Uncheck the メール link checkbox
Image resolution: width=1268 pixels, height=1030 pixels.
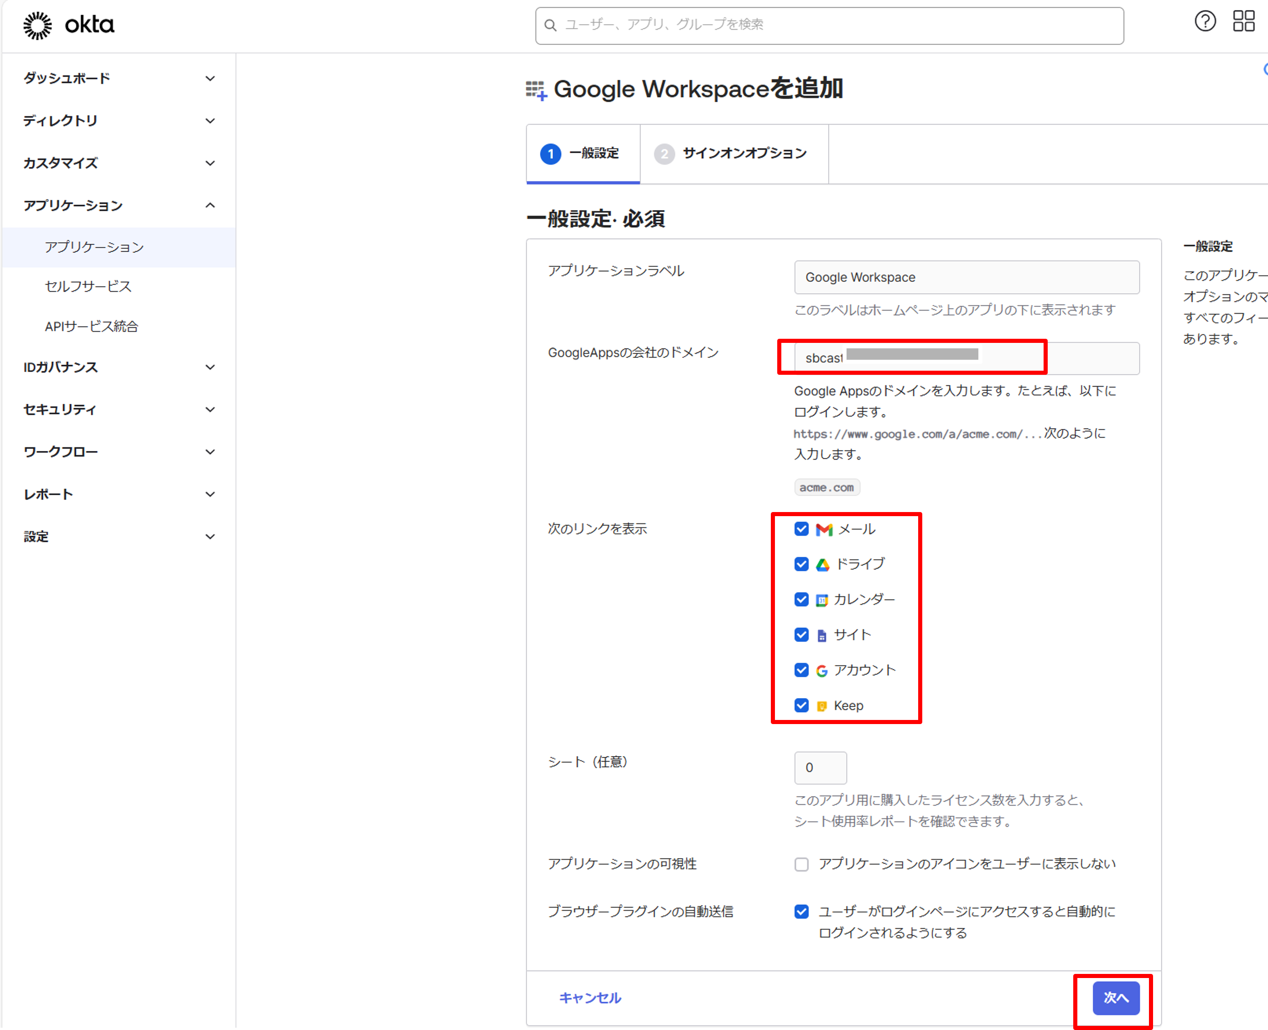801,528
